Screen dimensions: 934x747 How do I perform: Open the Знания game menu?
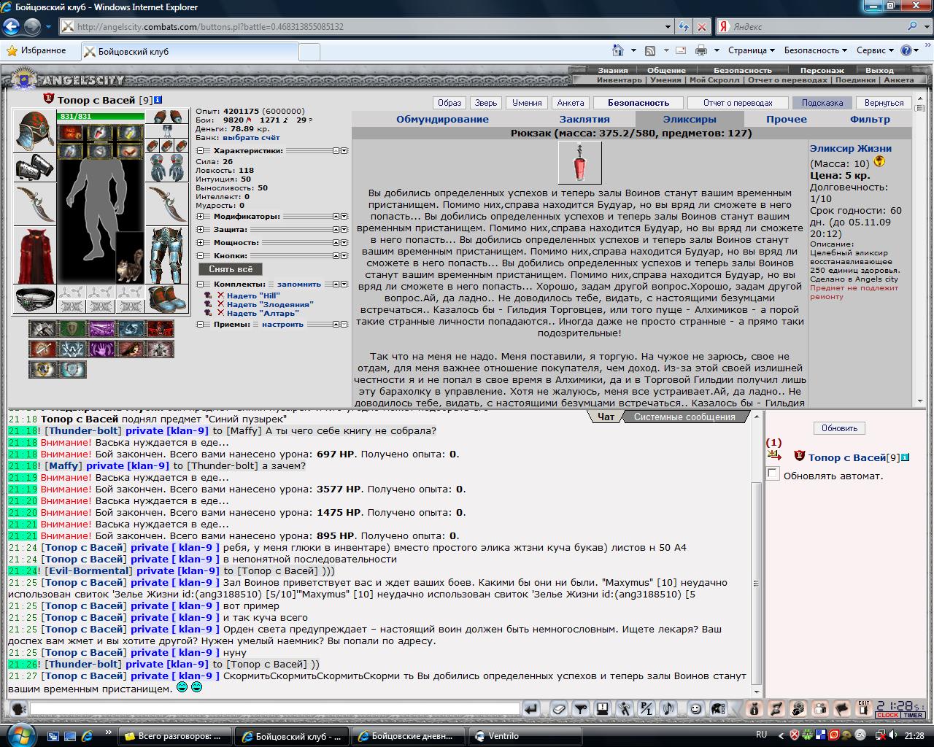[x=613, y=71]
